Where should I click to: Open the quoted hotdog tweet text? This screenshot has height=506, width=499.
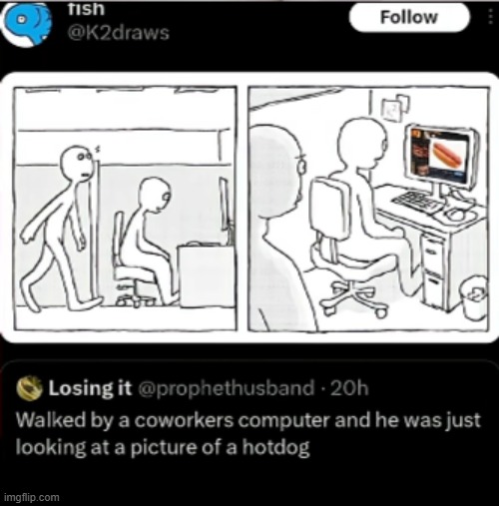tap(249, 433)
